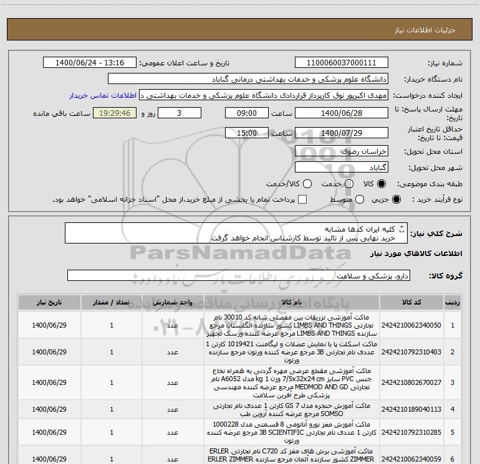Screen dimensions: 480x464
Task: Click the 3B SCIENTIFIC brain model 1000228 description
Action: tap(292, 432)
